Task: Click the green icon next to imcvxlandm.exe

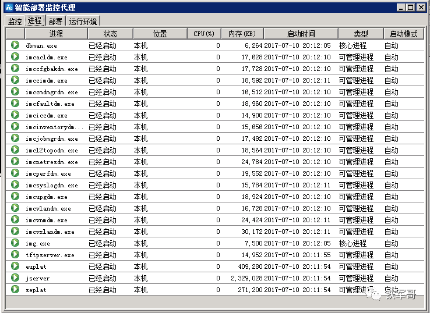Action: point(15,232)
